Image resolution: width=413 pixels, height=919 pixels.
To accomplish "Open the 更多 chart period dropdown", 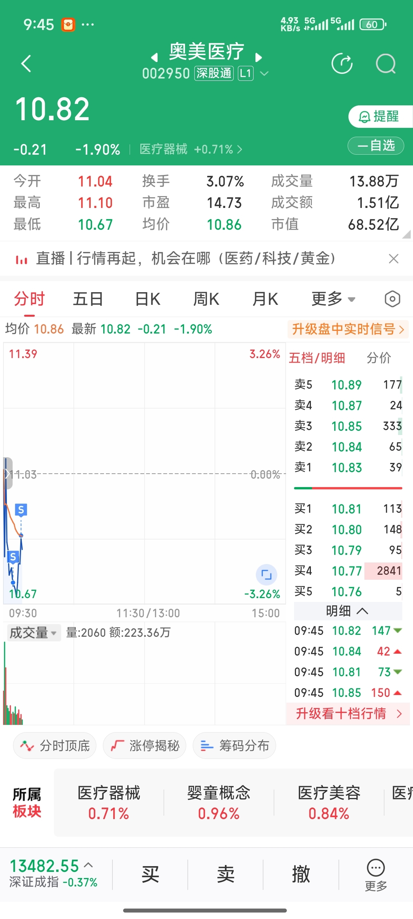I will (x=333, y=299).
